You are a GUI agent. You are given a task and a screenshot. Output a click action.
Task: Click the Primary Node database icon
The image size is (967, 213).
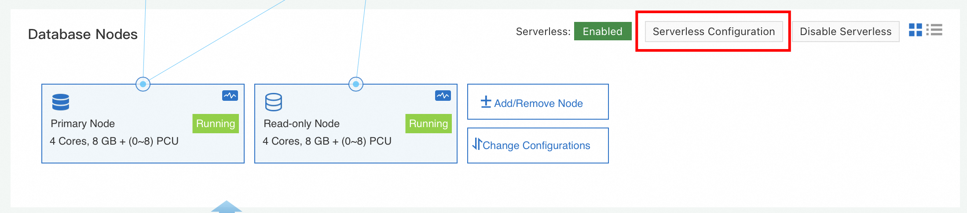(x=61, y=102)
